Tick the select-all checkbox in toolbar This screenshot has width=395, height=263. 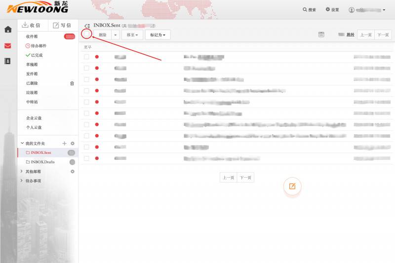[x=86, y=35]
